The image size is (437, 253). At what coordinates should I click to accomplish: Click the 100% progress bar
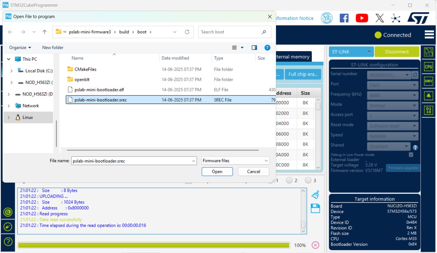click(154, 245)
